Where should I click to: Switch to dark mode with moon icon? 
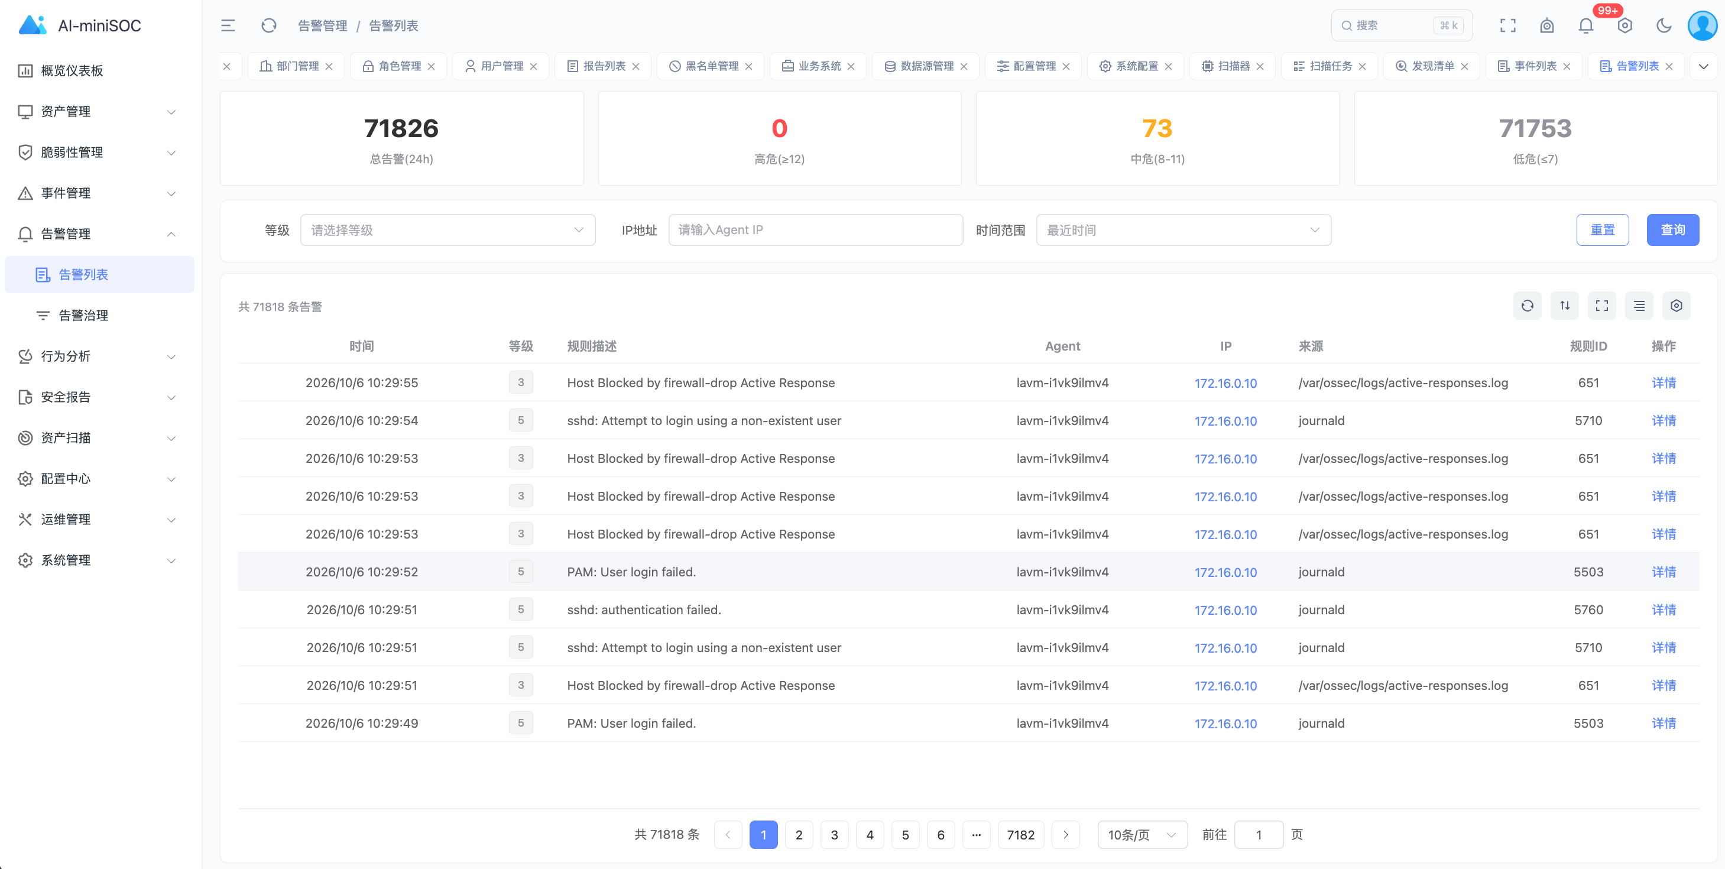pos(1664,25)
